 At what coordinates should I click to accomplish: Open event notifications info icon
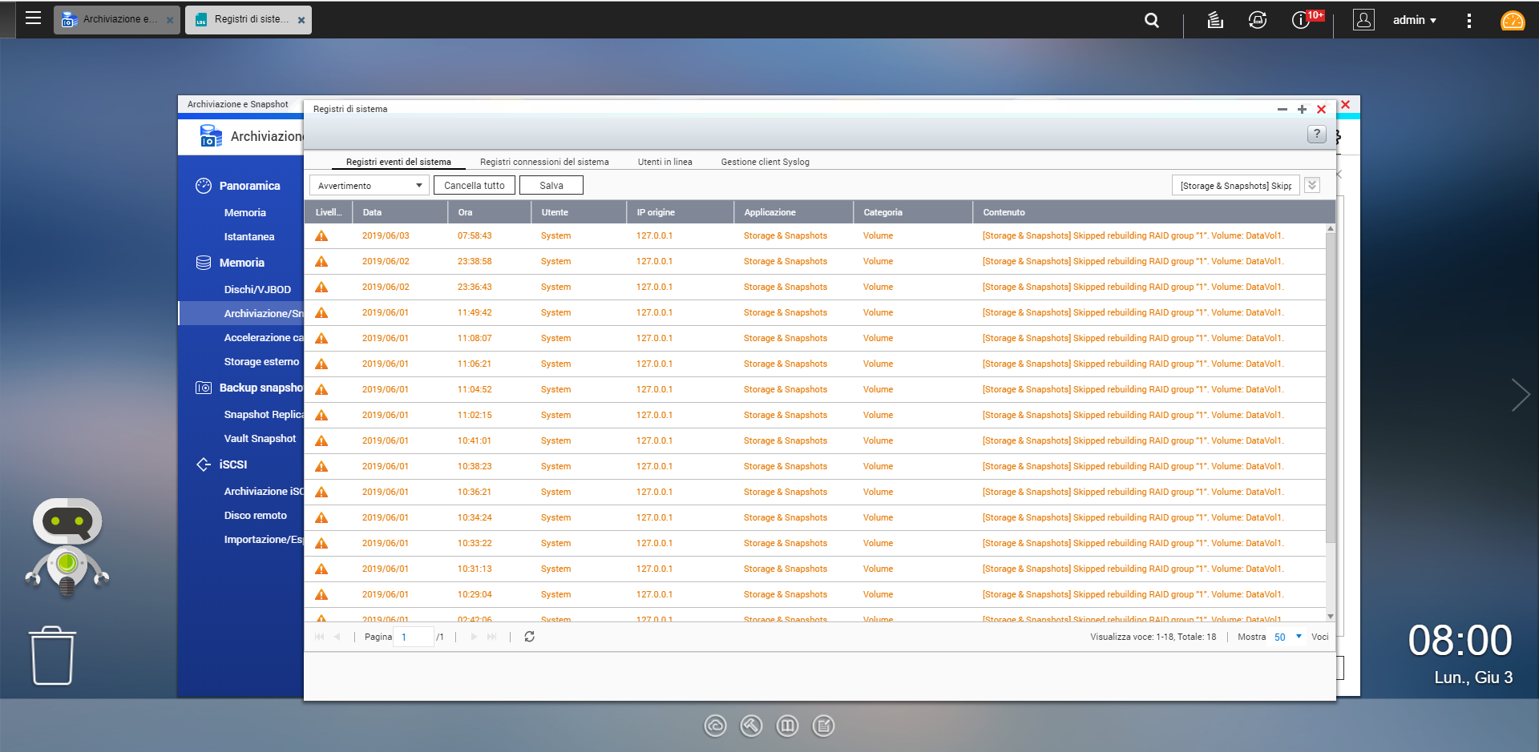[1300, 20]
